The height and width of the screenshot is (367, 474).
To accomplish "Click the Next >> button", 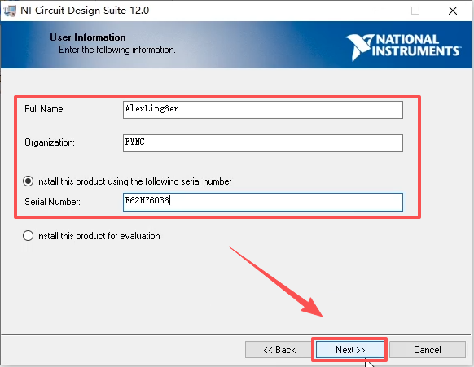I will click(x=350, y=350).
